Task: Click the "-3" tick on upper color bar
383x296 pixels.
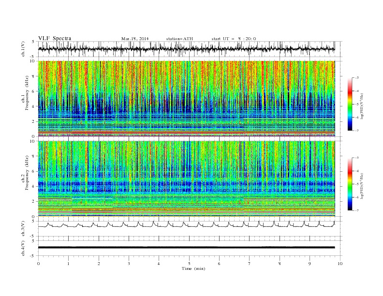Action: 357,78
